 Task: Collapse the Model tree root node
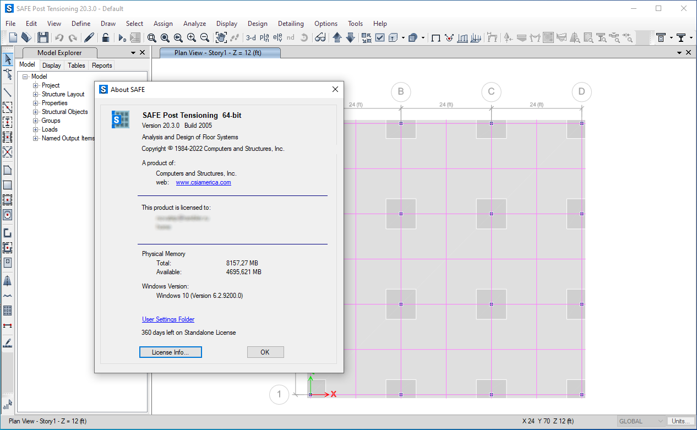[x=25, y=77]
